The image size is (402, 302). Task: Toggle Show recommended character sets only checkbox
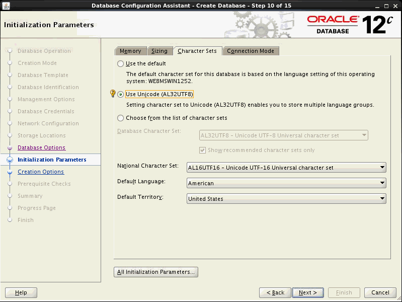tap(203, 150)
